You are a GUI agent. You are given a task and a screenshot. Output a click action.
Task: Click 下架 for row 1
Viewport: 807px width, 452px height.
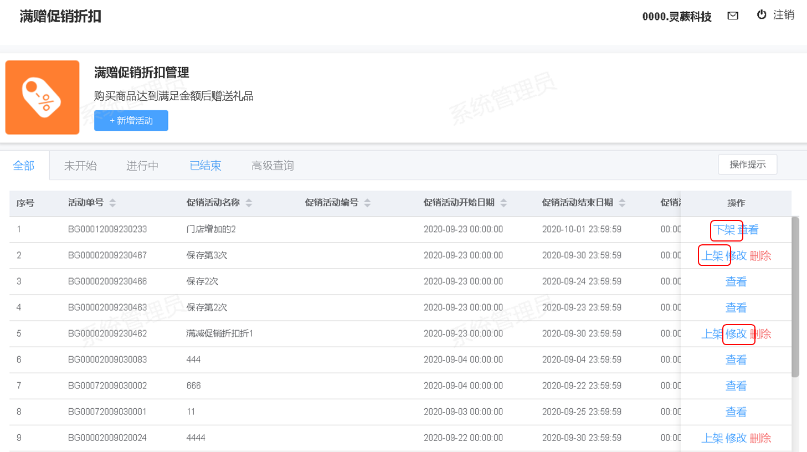point(724,230)
